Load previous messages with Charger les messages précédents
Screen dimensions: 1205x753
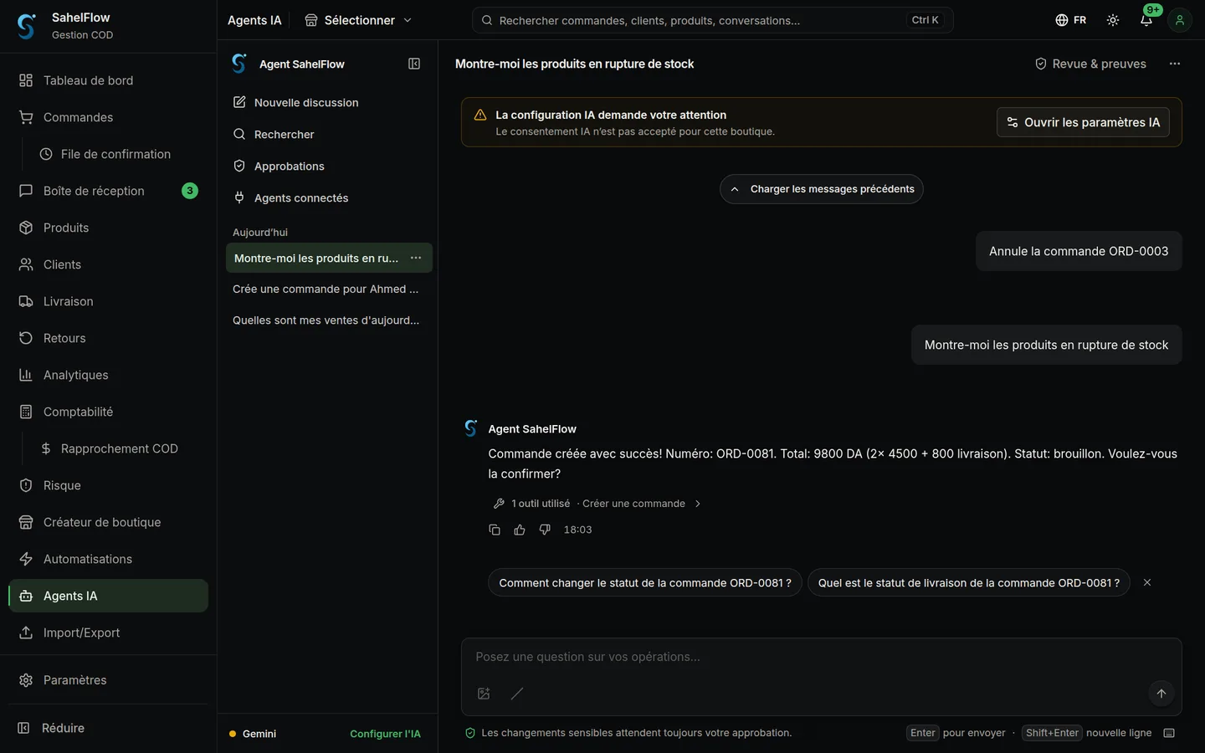(822, 189)
